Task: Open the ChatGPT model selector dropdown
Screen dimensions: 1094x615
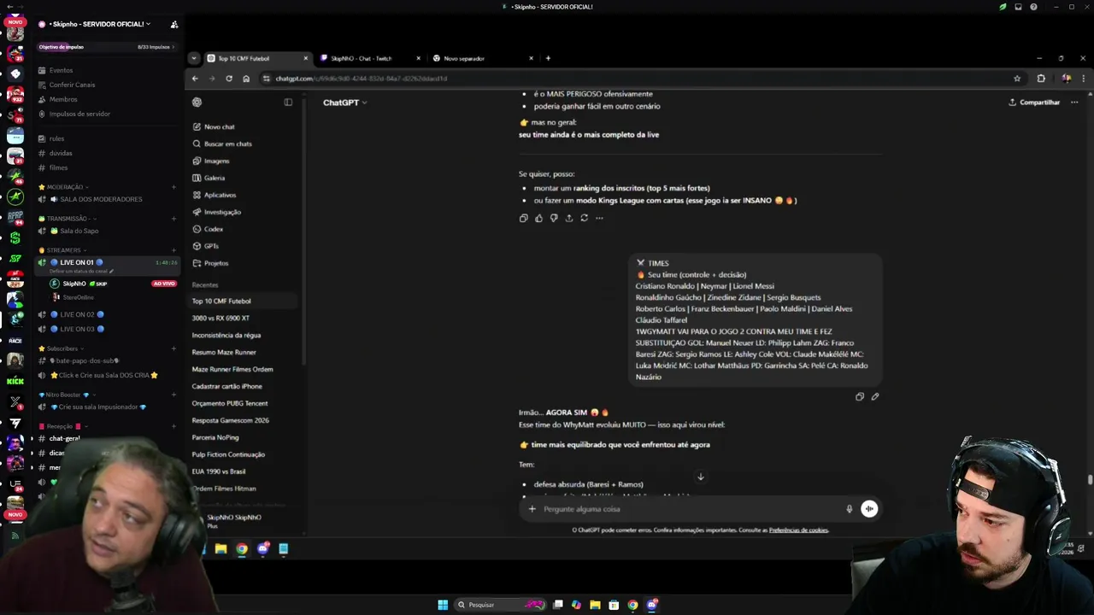Action: [x=345, y=102]
